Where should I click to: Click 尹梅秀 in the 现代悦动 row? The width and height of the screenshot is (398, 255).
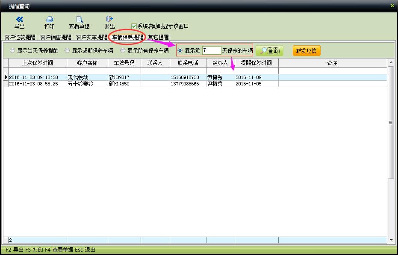point(215,77)
